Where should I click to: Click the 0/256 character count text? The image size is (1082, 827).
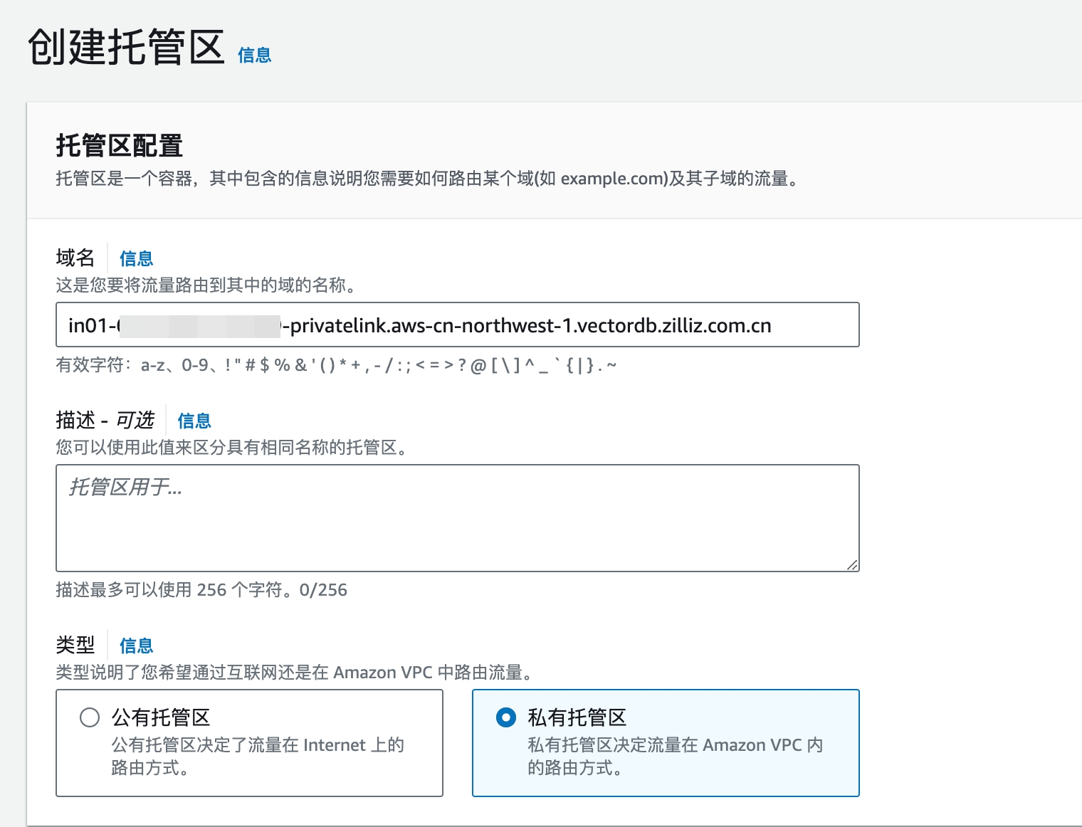[323, 590]
